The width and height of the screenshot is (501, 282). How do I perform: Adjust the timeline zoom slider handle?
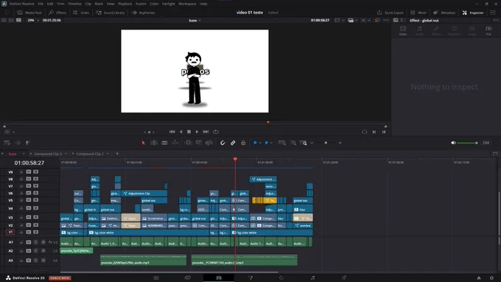[x=326, y=143]
